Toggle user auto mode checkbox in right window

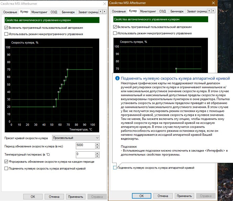(115, 27)
